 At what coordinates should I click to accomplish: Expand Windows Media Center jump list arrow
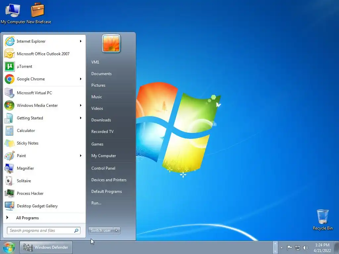(x=81, y=106)
